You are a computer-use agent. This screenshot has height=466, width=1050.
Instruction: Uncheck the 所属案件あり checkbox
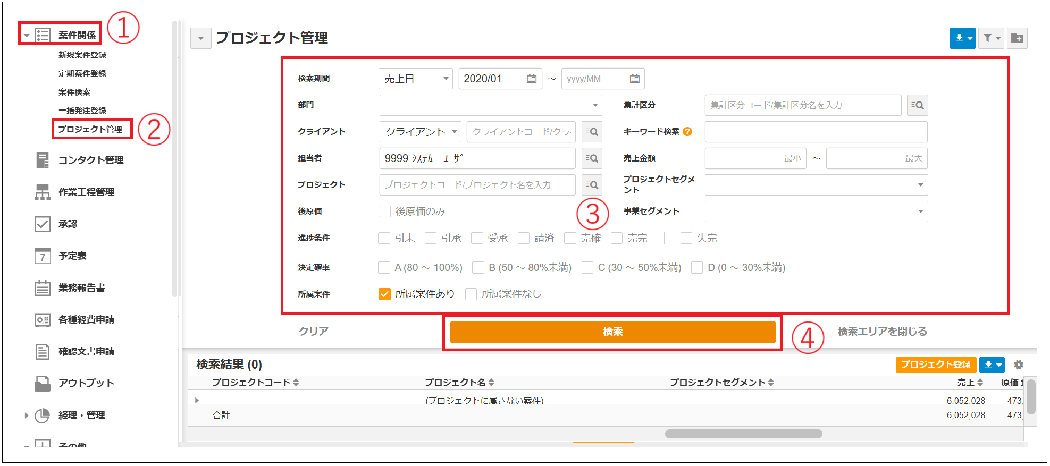384,294
